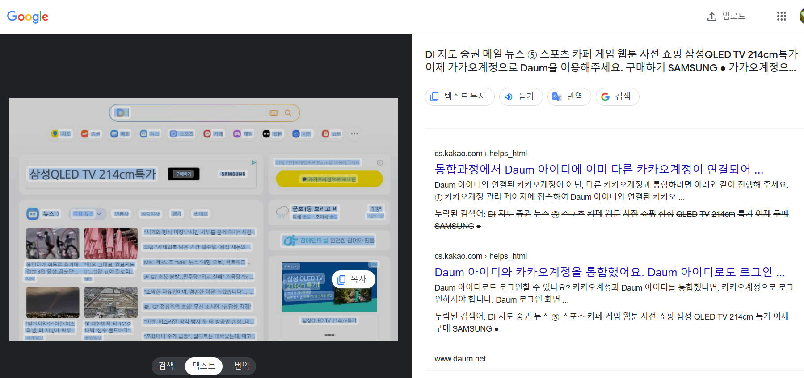The image size is (804, 378).
Task: Select the 라이브 news tab
Action: coord(201,214)
